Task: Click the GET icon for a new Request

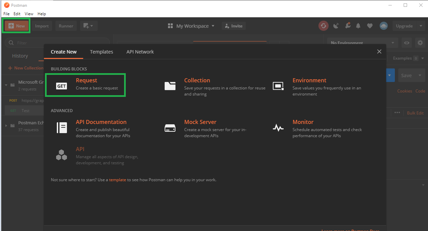Action: point(62,86)
